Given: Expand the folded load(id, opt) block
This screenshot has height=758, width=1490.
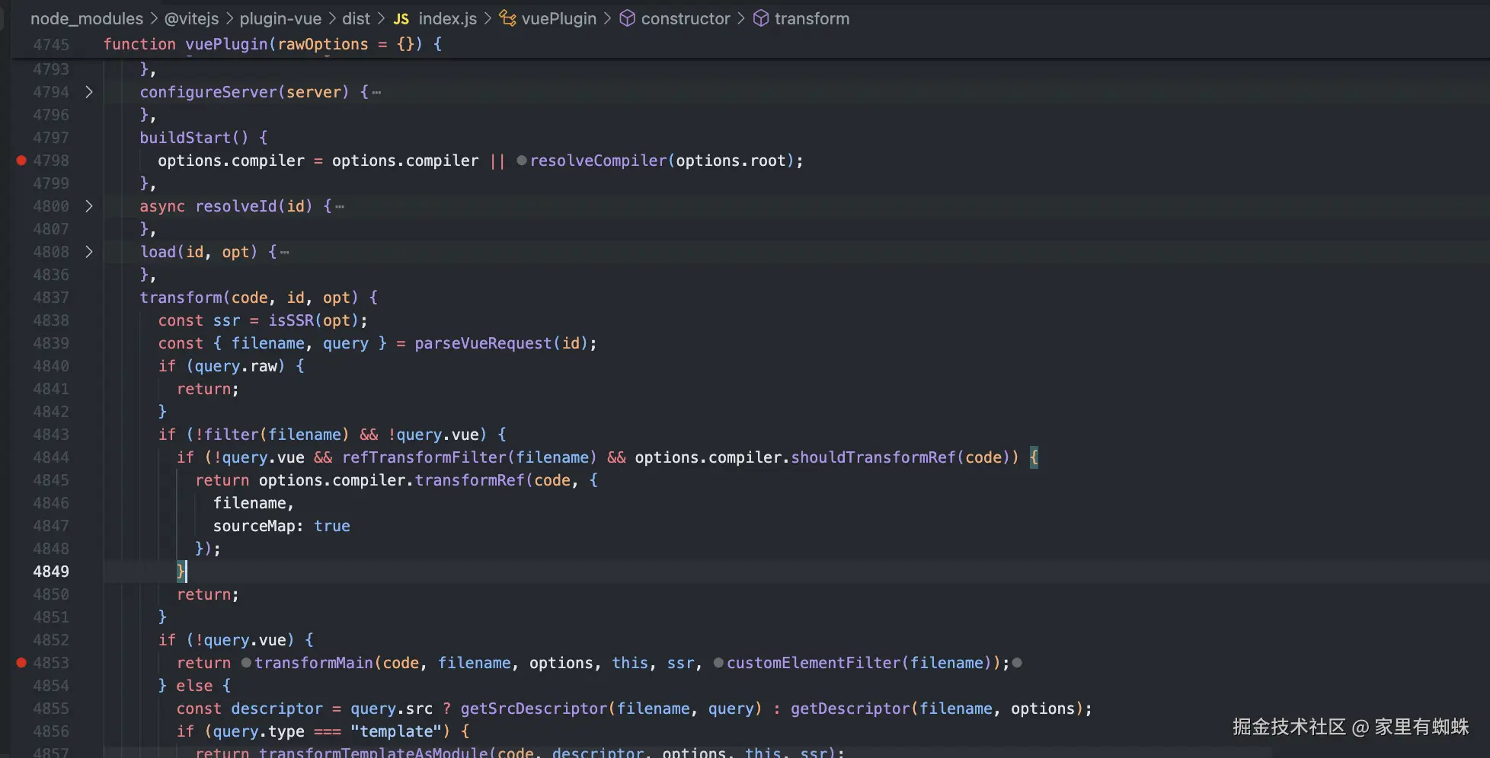Looking at the screenshot, I should [x=89, y=252].
